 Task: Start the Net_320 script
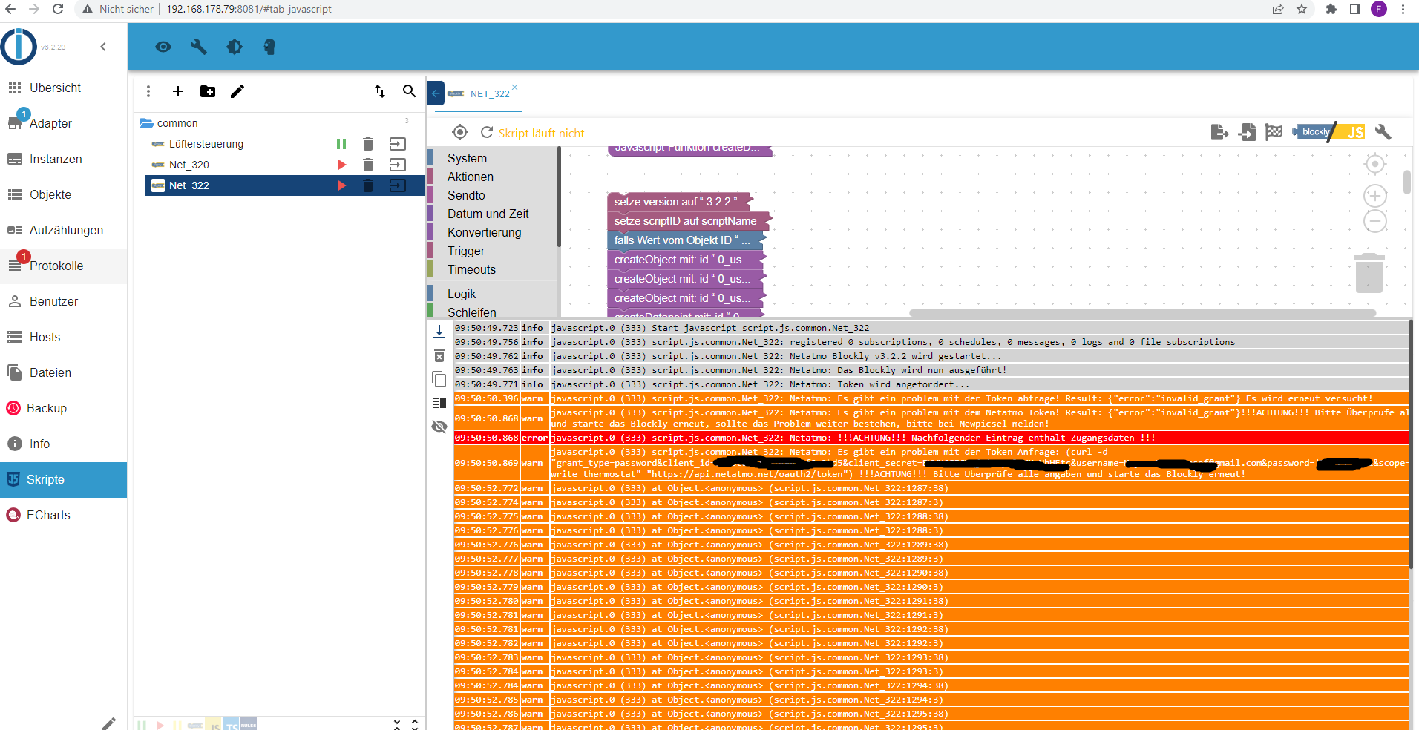[342, 165]
